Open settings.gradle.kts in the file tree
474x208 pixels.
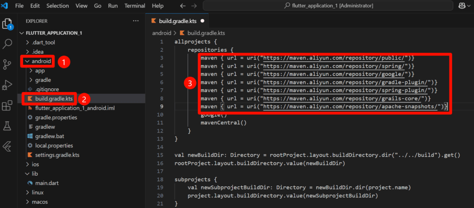point(57,154)
